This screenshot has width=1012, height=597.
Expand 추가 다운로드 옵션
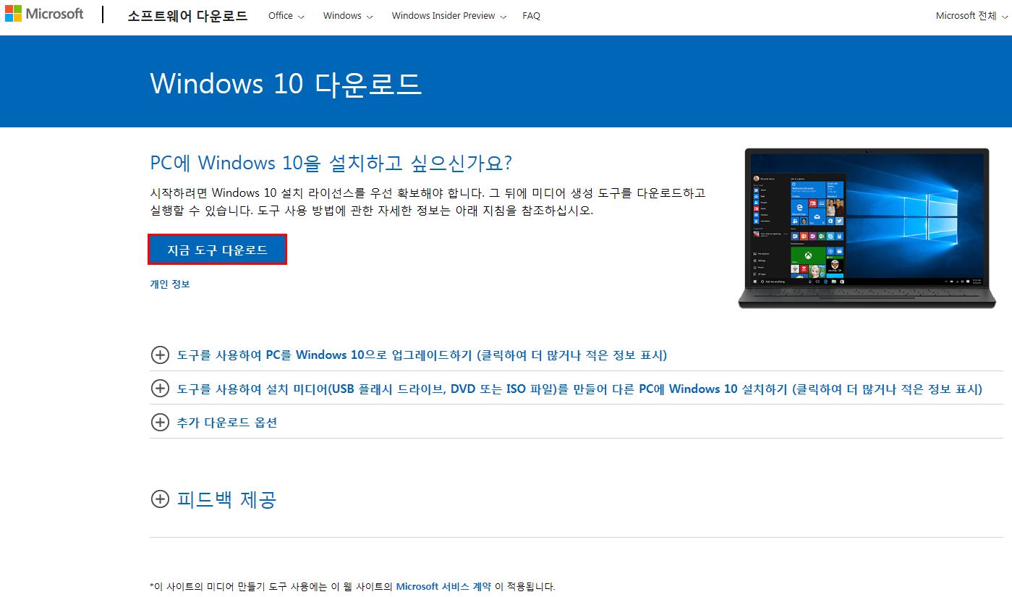click(227, 423)
